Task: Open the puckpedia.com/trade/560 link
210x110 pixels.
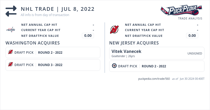Action: click(154, 79)
